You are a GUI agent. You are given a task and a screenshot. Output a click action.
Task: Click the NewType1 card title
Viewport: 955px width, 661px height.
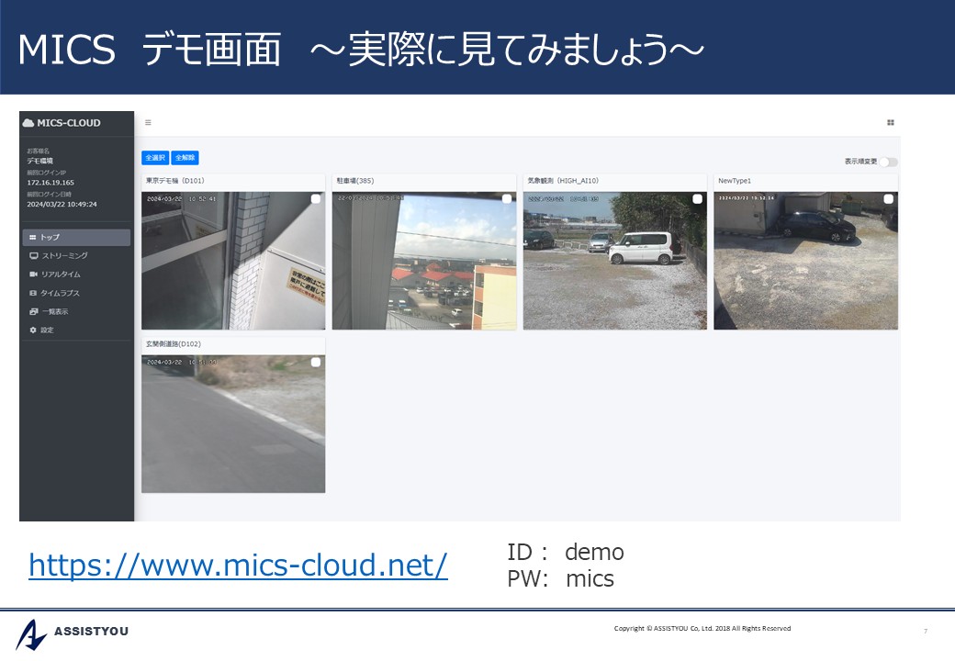pos(735,181)
